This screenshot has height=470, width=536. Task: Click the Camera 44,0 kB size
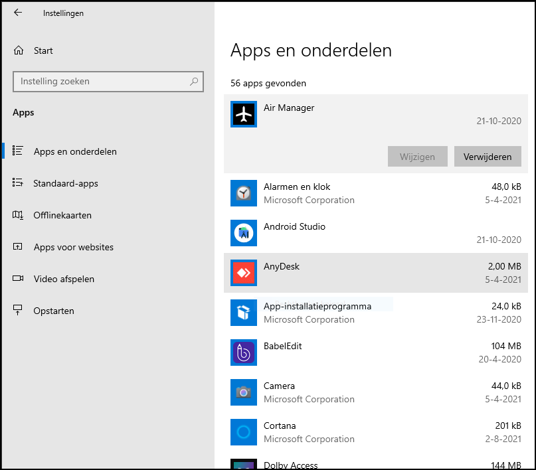click(506, 386)
